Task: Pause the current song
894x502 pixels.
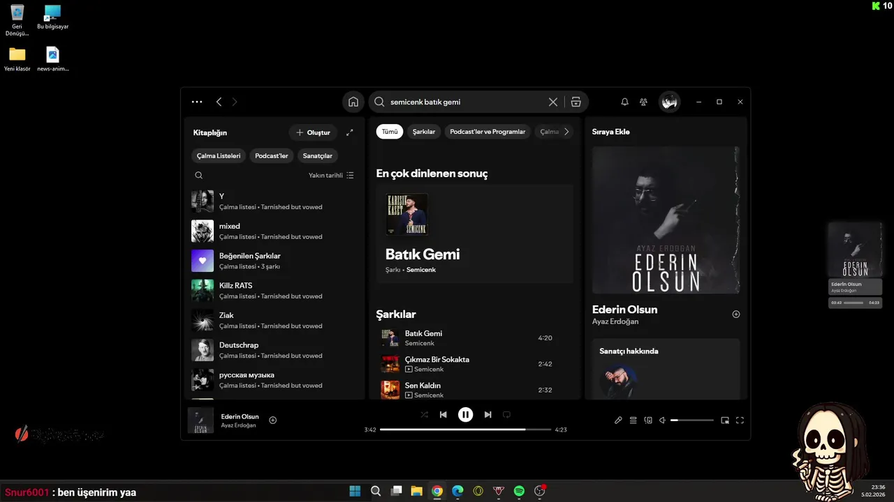Action: coord(465,414)
